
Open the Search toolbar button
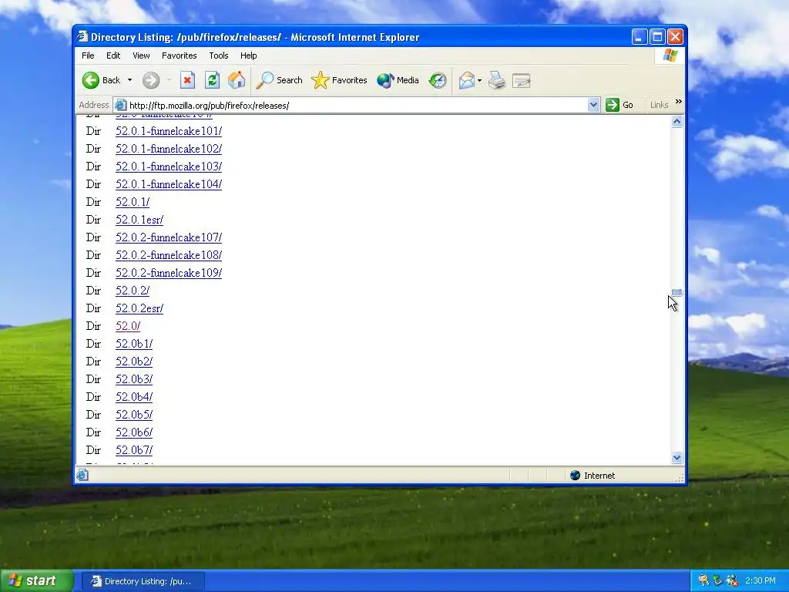coord(279,80)
